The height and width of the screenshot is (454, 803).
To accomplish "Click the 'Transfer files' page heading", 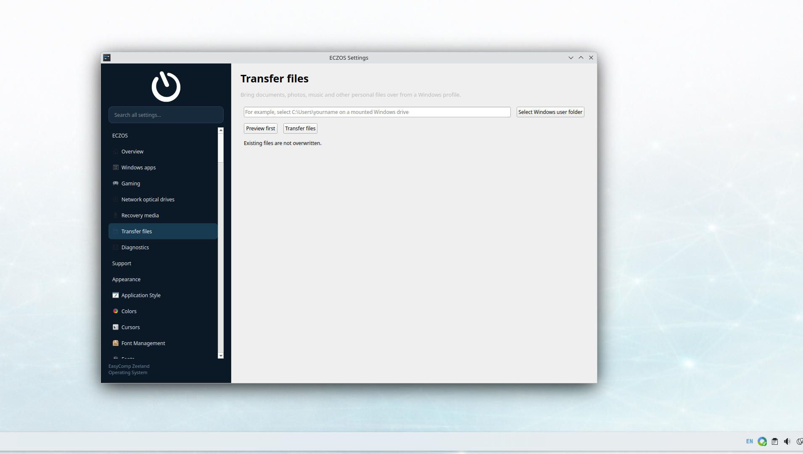I will coord(275,79).
